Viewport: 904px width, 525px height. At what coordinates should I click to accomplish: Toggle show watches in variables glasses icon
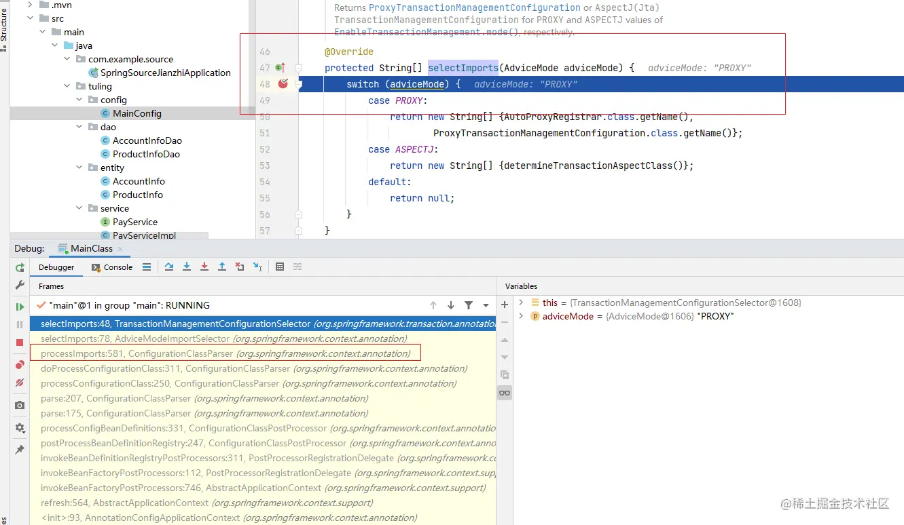coord(505,393)
